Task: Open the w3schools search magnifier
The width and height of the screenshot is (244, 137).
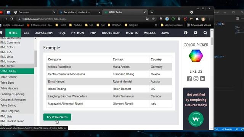Action: [x=205, y=33]
